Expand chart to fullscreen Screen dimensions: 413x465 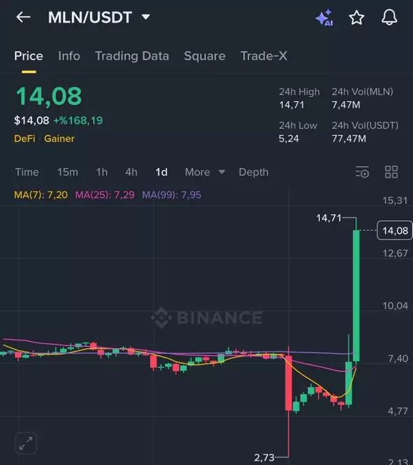coord(26,442)
